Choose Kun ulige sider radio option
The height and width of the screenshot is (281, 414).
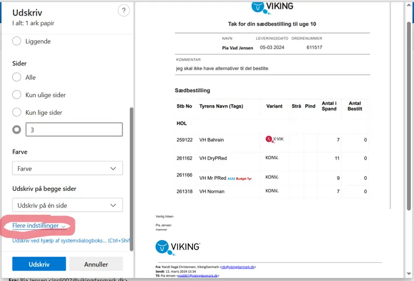pos(17,95)
